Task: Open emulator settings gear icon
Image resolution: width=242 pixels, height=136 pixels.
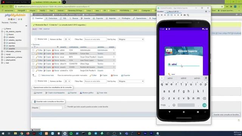Action: click(206, 12)
